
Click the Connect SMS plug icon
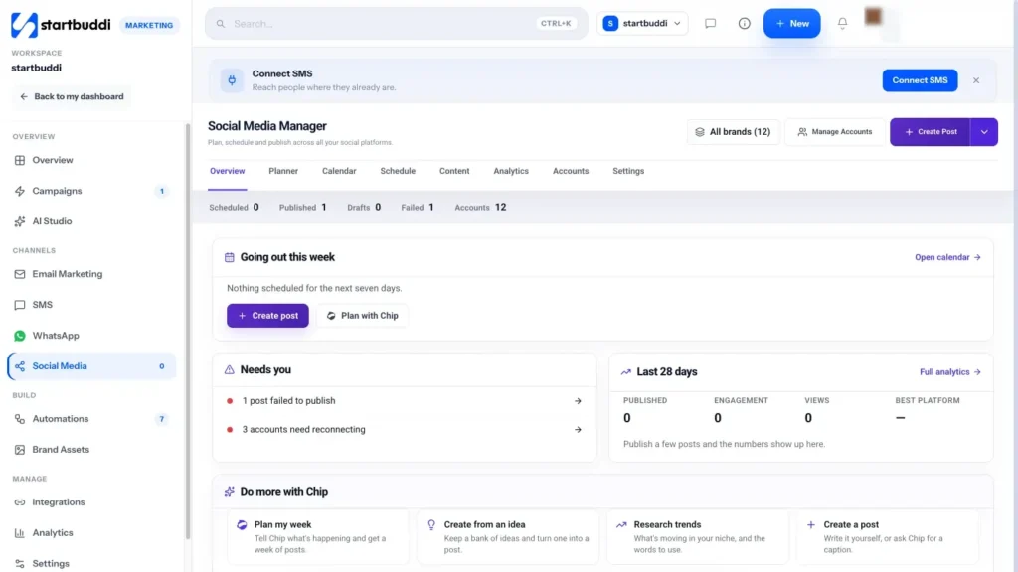[232, 80]
